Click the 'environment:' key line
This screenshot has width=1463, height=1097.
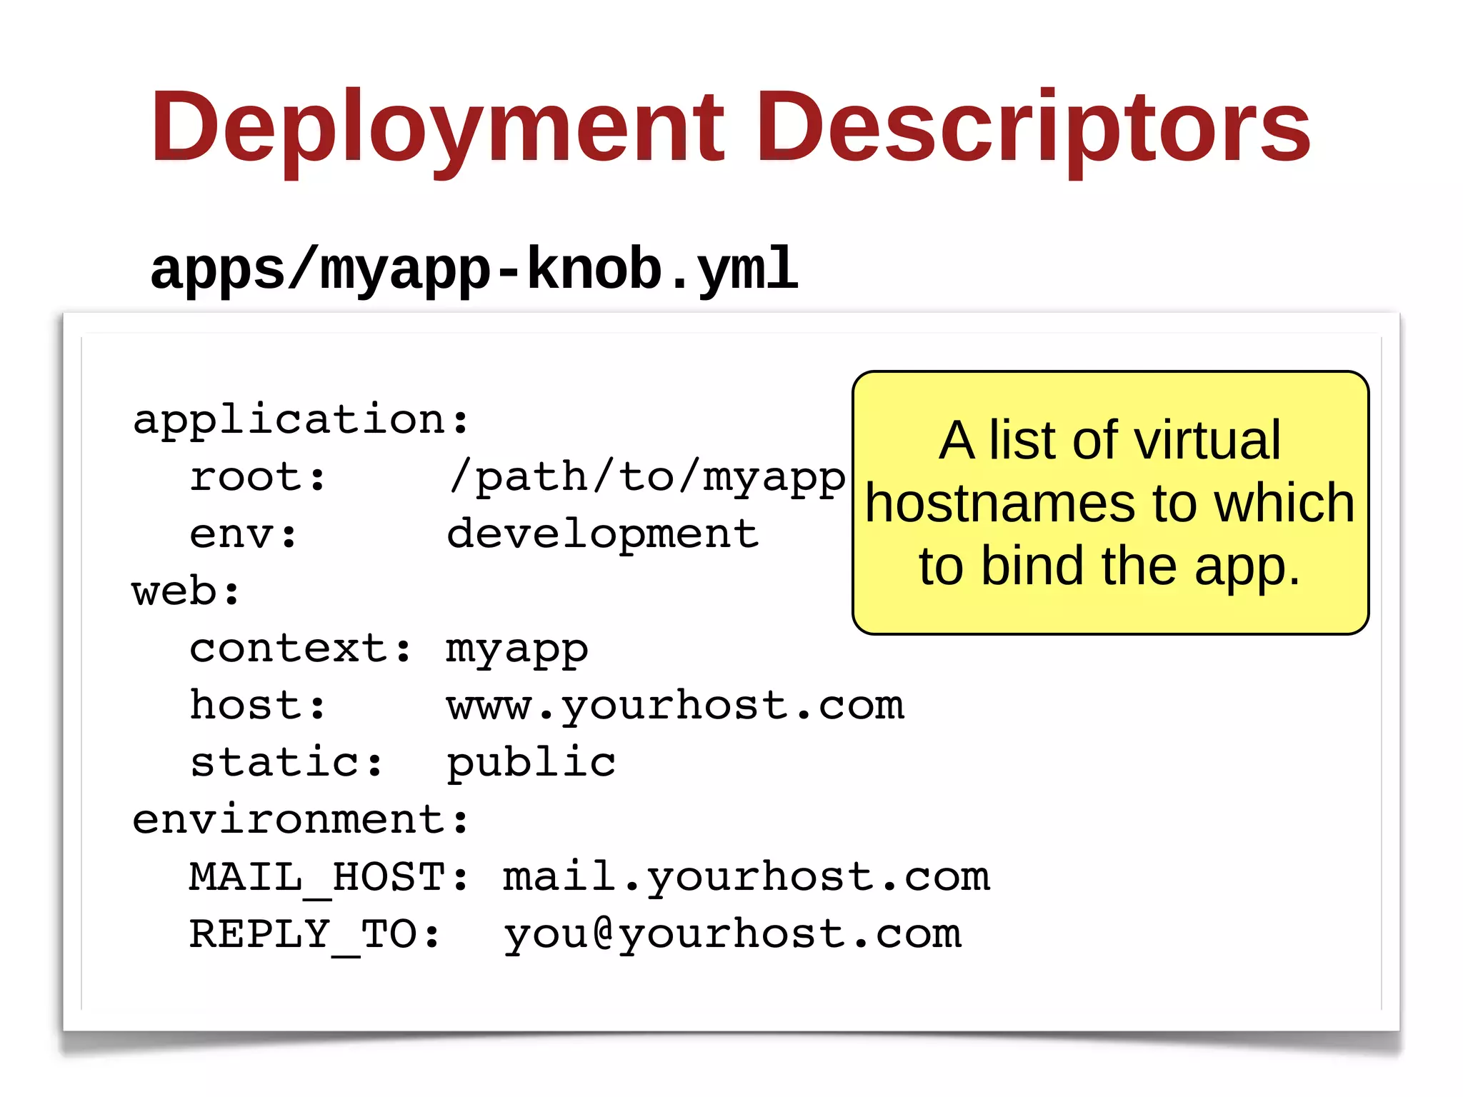(301, 819)
